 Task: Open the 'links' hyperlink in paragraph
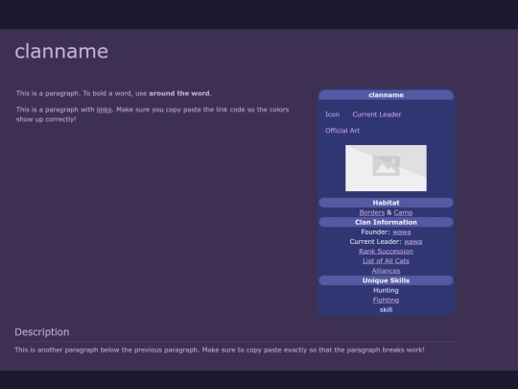104,109
